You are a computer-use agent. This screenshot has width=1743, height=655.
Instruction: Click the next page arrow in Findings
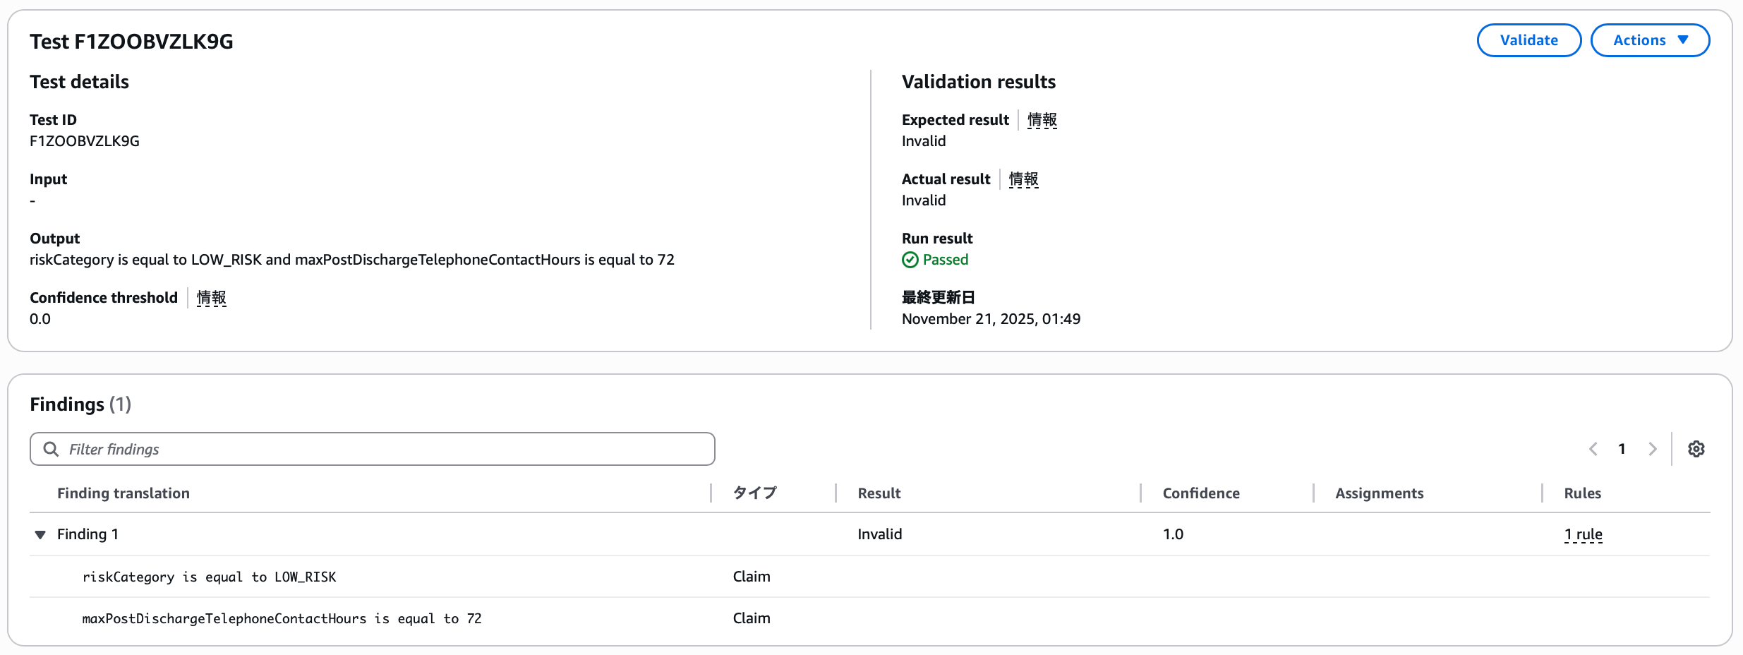(x=1653, y=449)
